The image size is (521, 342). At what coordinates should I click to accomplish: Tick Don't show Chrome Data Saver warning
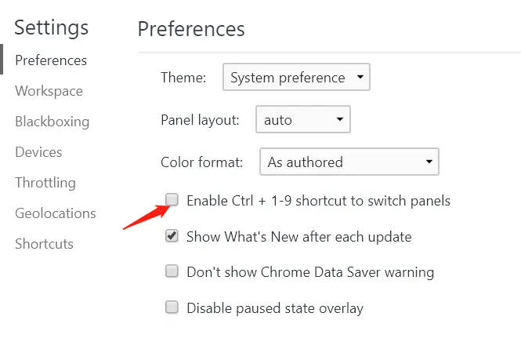tap(172, 272)
